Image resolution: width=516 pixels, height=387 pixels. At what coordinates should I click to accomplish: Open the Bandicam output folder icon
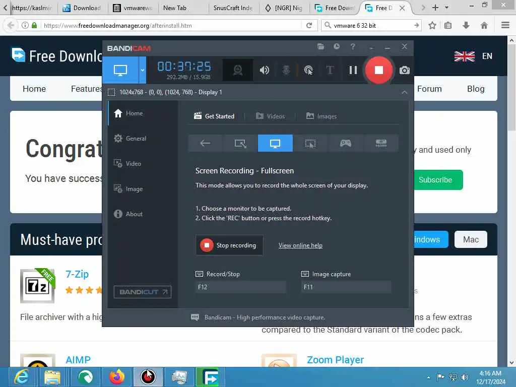320,46
